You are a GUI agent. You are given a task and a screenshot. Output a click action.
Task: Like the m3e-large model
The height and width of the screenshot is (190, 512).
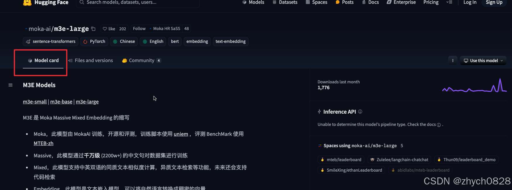click(x=109, y=29)
